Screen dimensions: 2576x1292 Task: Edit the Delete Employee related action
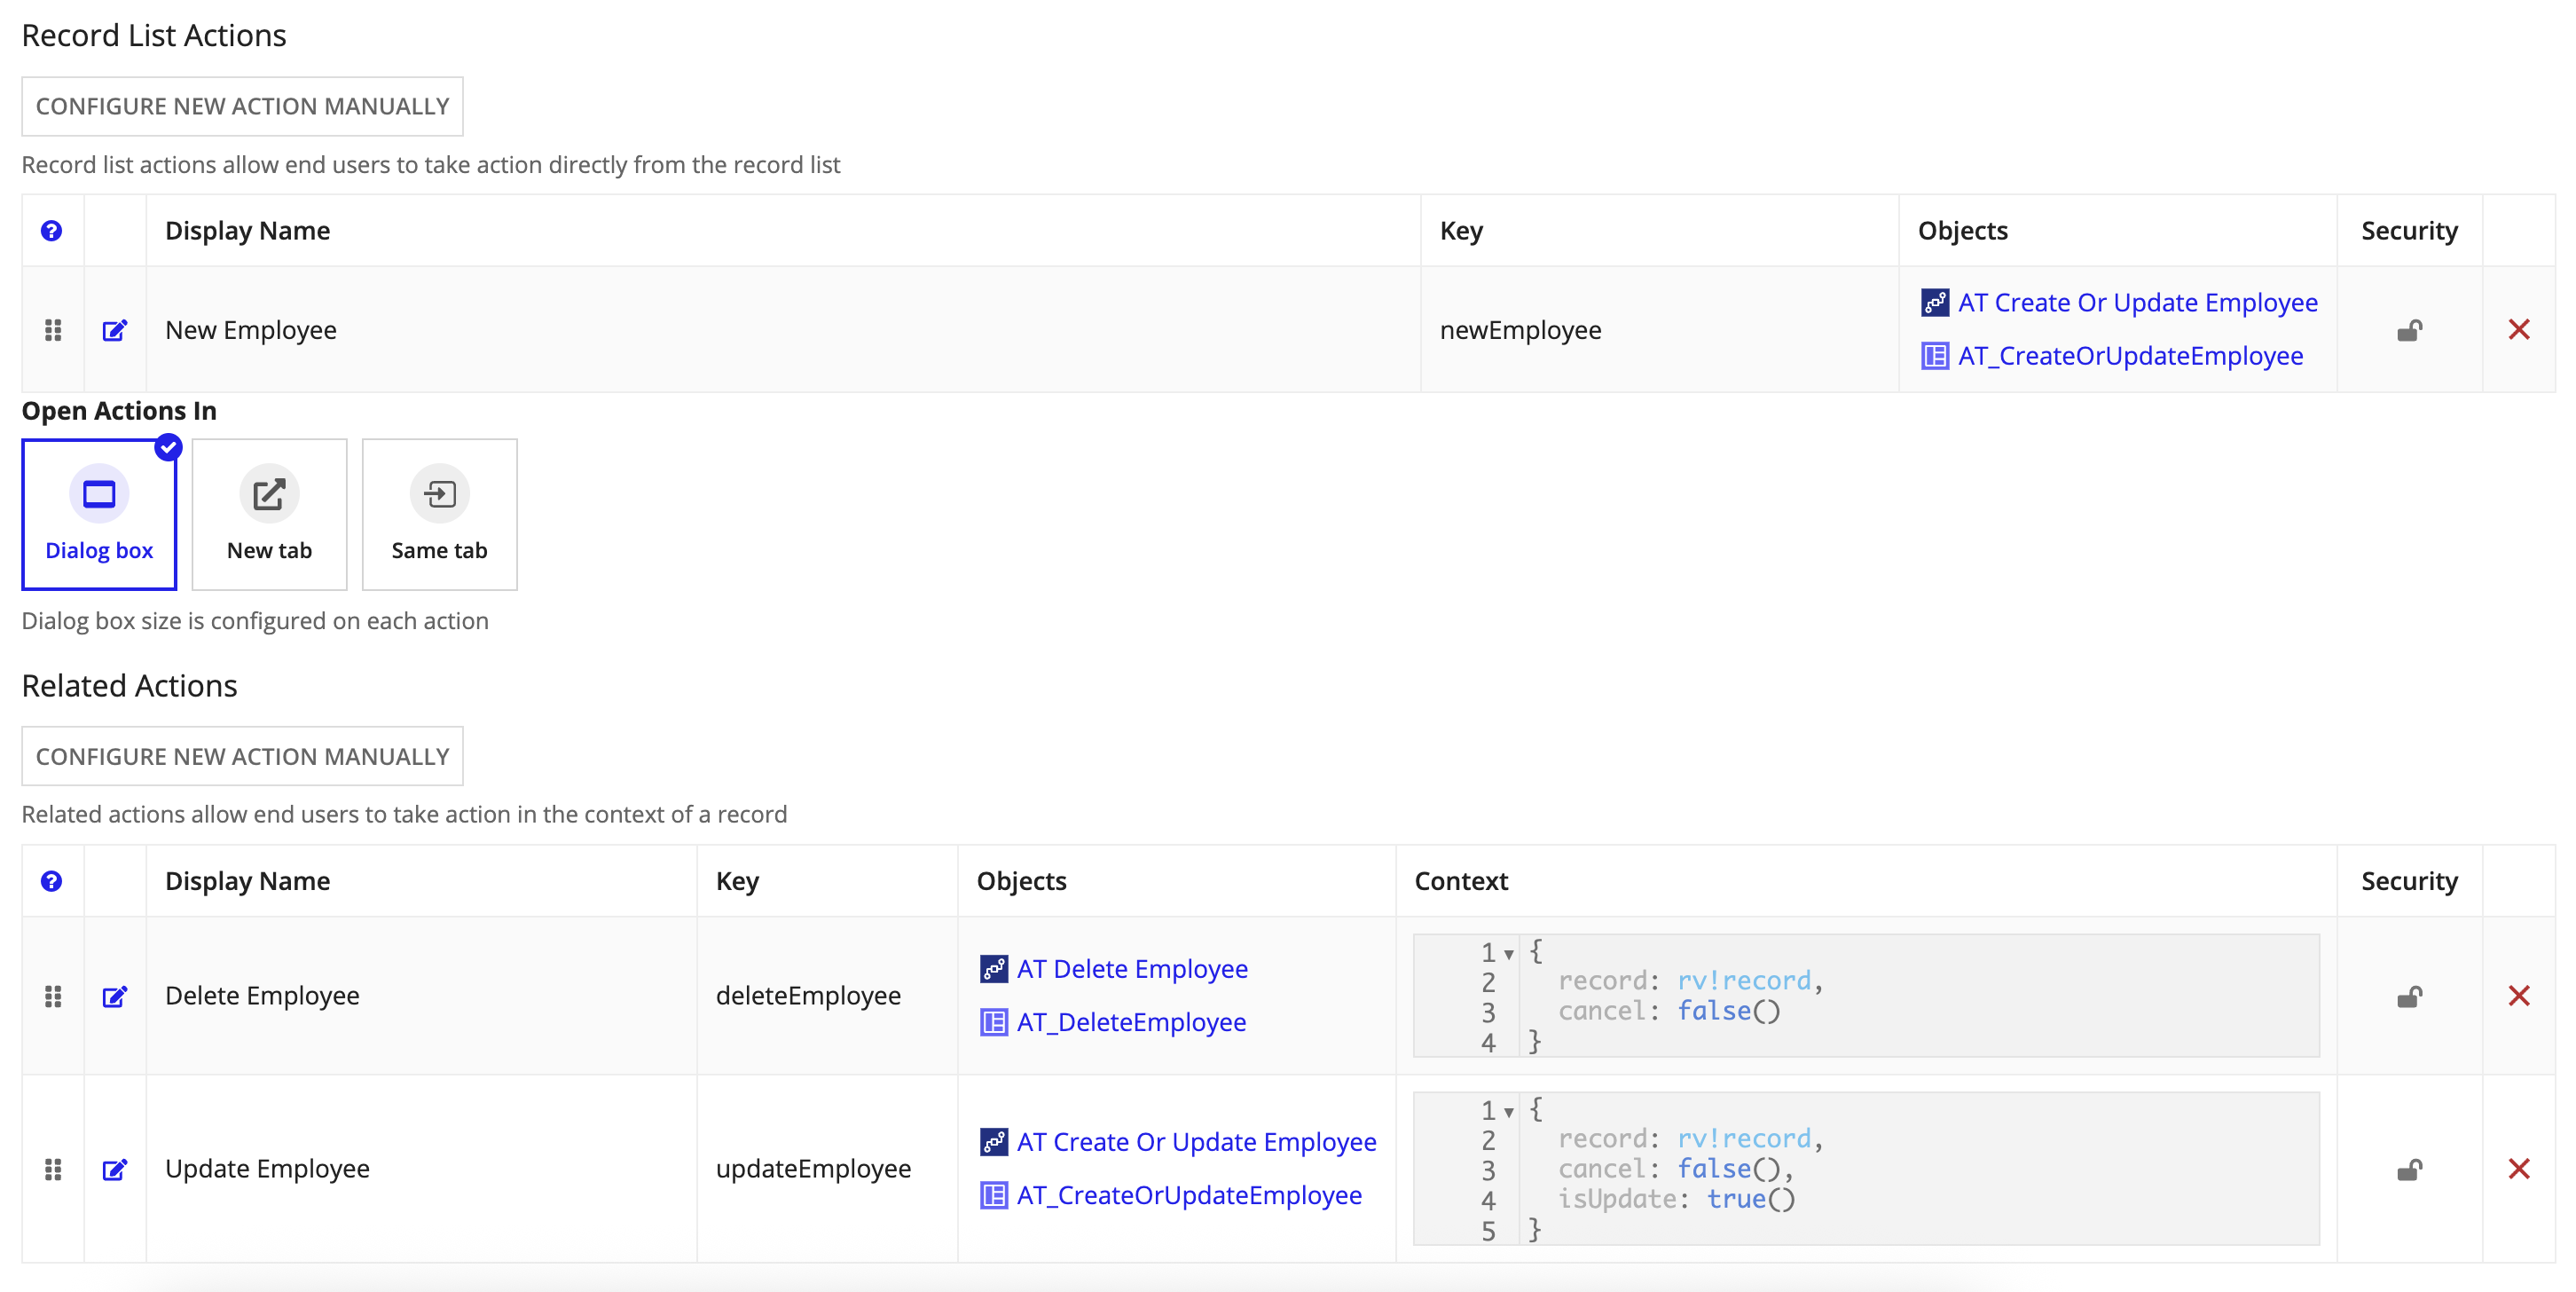115,996
